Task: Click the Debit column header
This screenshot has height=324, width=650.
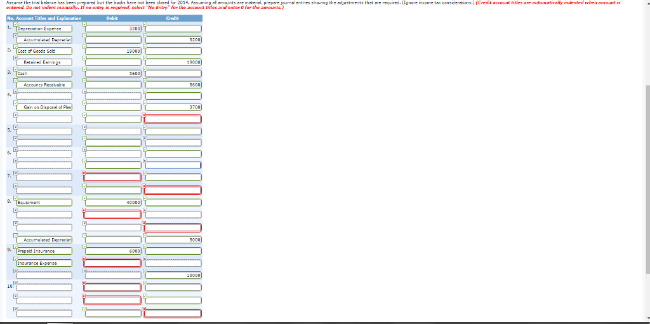Action: click(x=112, y=18)
